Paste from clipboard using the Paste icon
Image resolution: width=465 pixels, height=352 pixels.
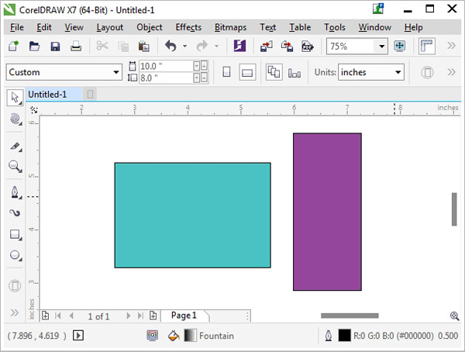[144, 47]
